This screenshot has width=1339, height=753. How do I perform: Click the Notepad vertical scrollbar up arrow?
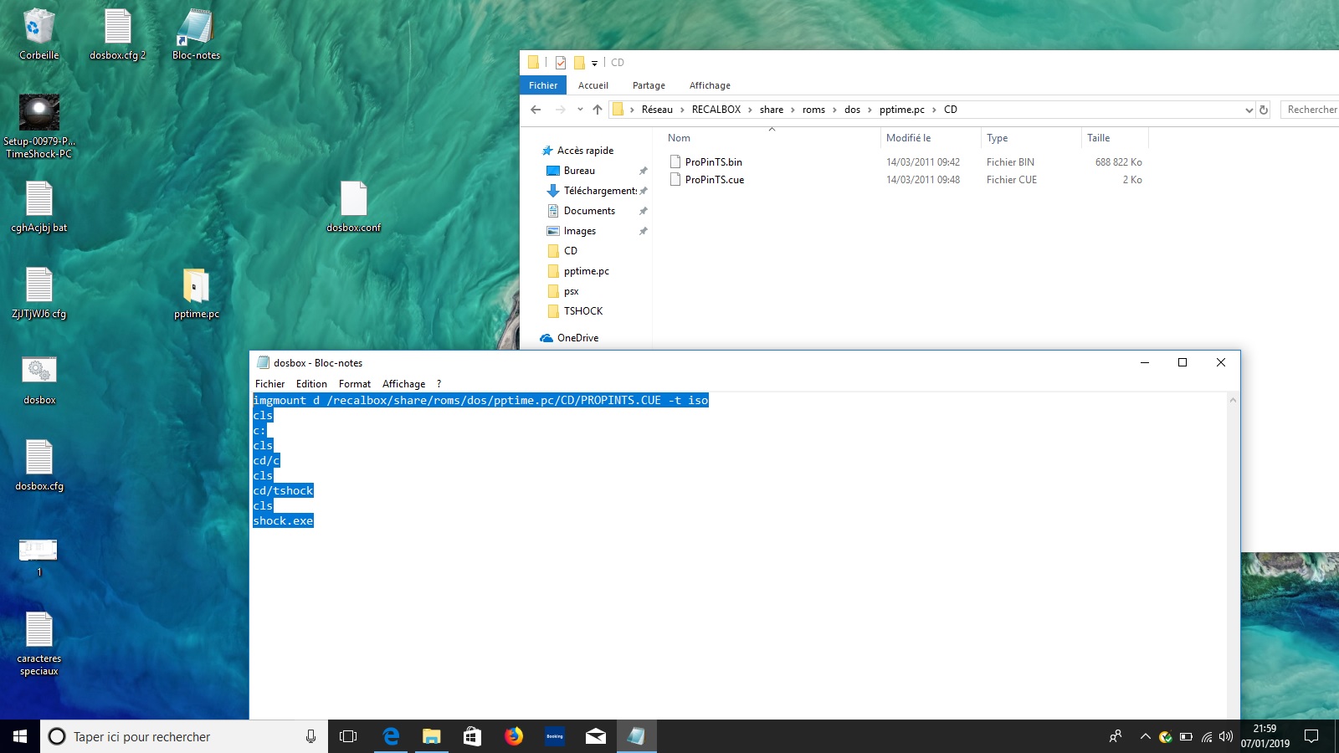(x=1233, y=400)
